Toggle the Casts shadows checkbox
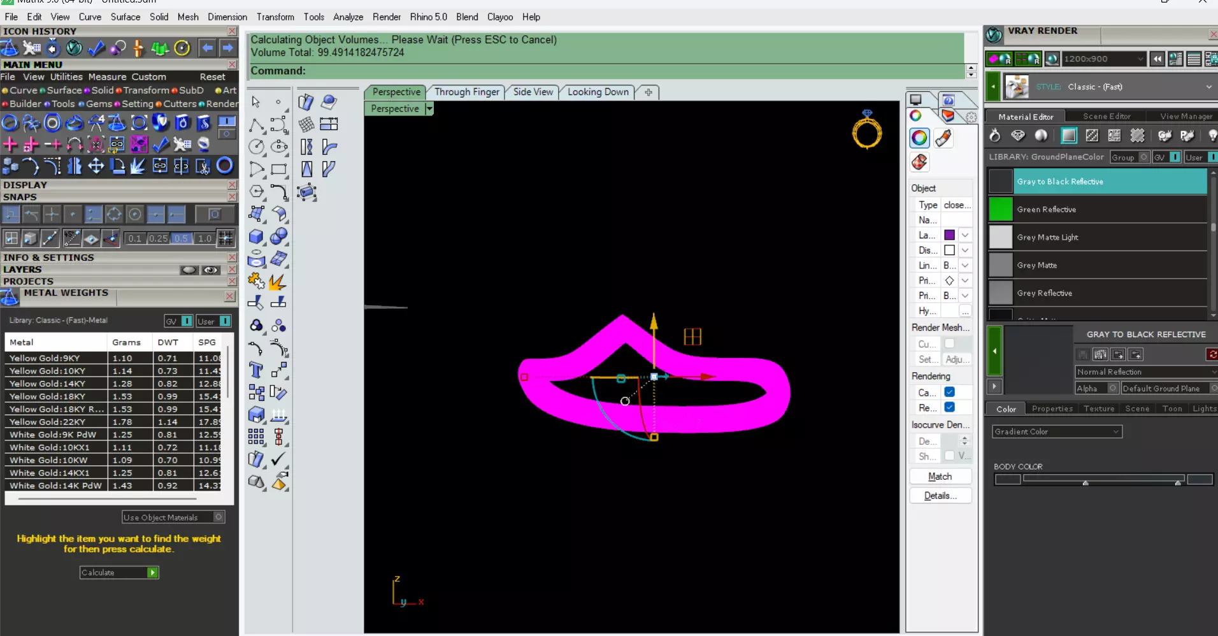The width and height of the screenshot is (1218, 636). 949,392
